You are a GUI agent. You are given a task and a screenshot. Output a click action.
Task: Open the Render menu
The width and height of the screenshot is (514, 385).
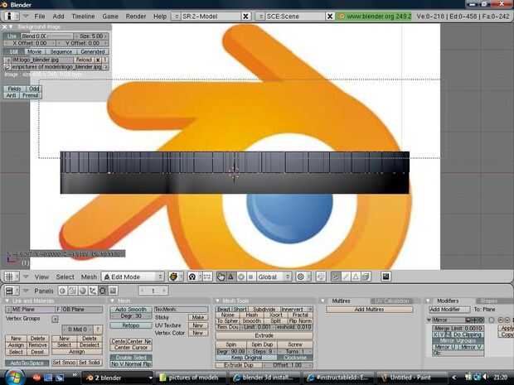point(136,16)
